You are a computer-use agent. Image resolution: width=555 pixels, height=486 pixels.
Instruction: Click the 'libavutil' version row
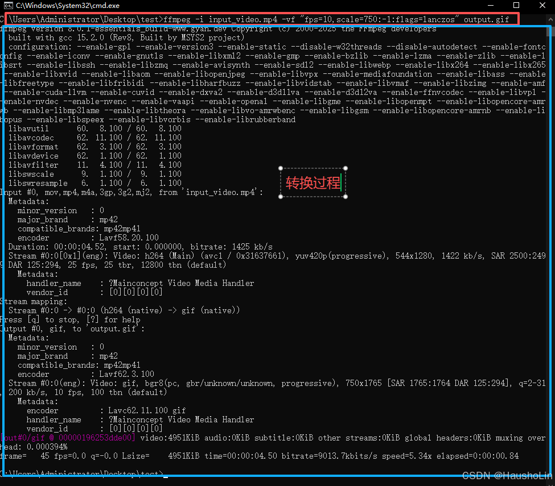(x=95, y=128)
